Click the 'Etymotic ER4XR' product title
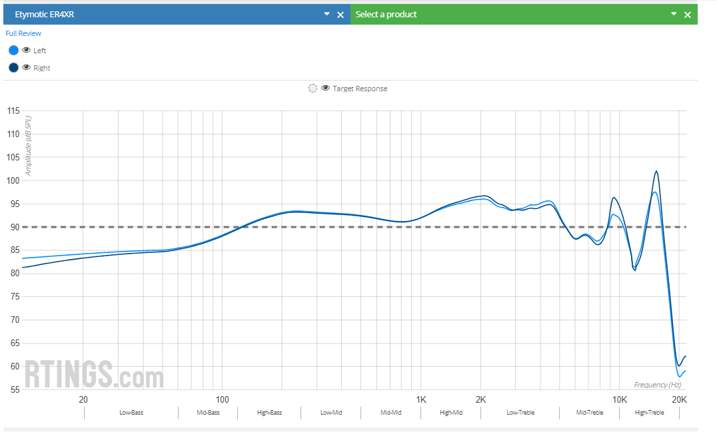Viewport: 717px width, 436px height. (x=45, y=14)
